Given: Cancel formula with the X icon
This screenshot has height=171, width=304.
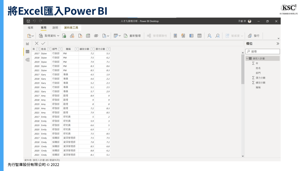Looking at the screenshot, I should pos(37,43).
